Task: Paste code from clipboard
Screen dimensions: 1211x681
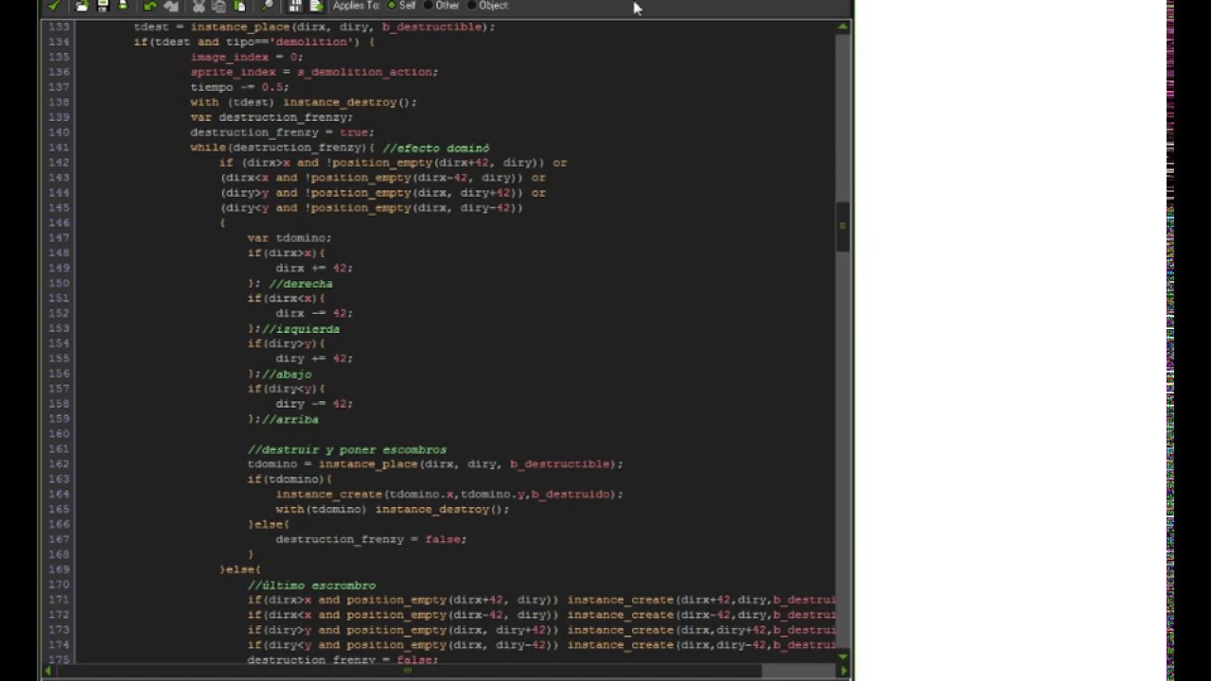Action: 239,6
